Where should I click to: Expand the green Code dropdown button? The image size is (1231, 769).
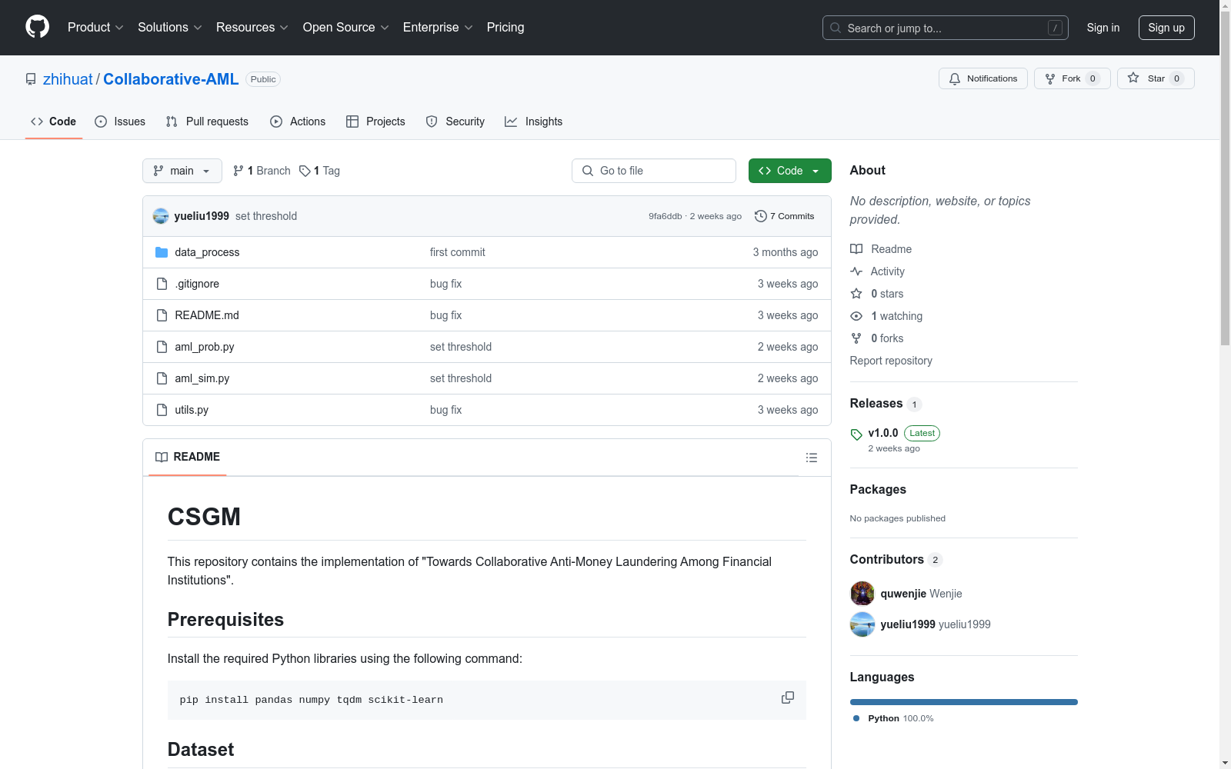coord(789,171)
